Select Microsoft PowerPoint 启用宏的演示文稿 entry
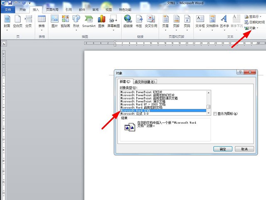Viewport: 266px width, 200px height. tap(163, 98)
